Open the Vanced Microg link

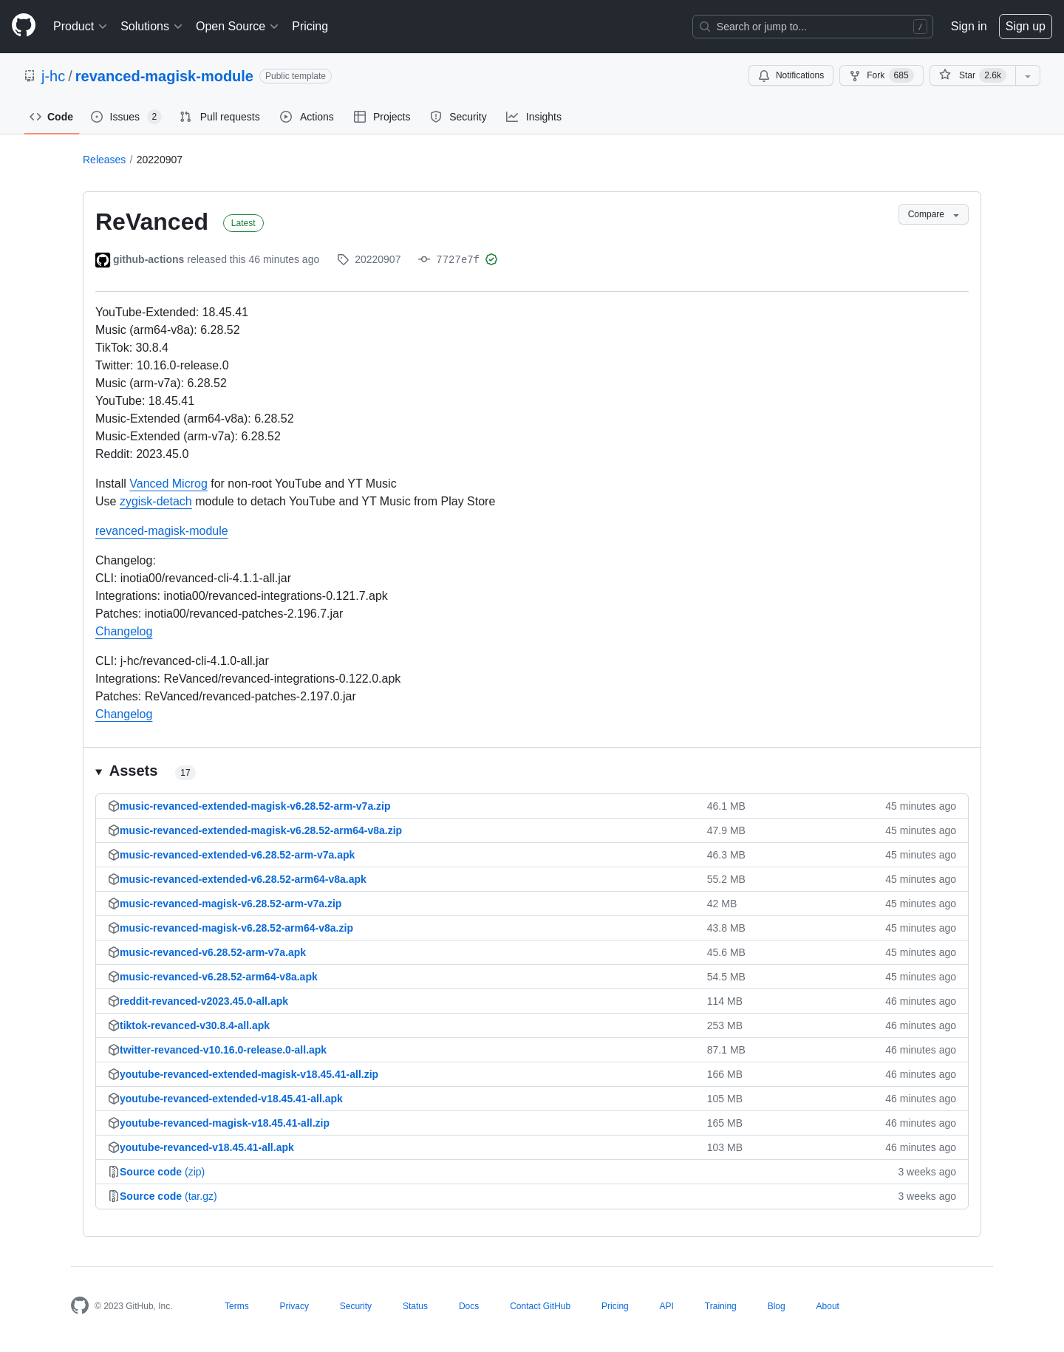[168, 483]
